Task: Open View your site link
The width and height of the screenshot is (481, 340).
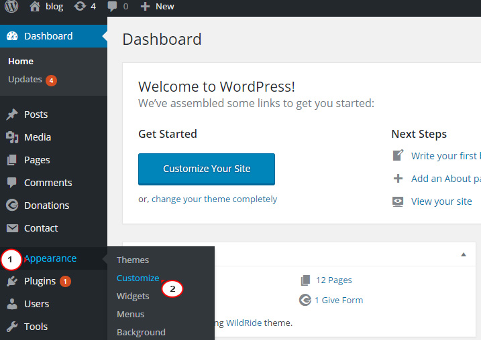Action: click(x=441, y=201)
